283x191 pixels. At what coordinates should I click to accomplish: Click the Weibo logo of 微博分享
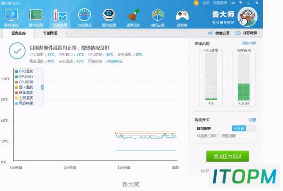coord(210,33)
